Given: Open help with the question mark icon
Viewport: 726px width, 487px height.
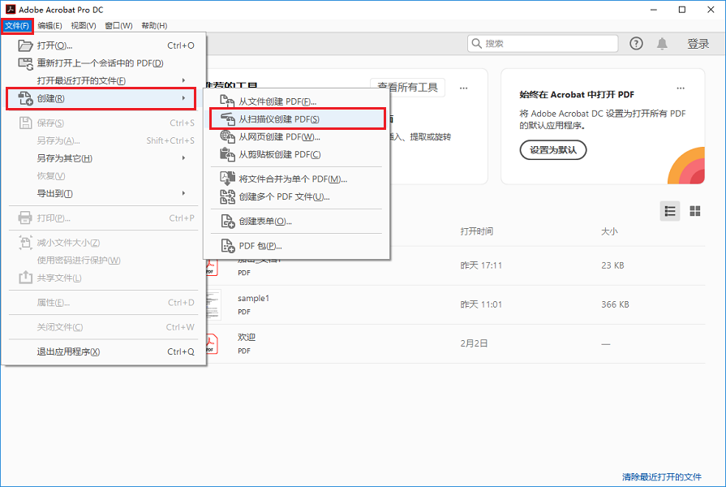Looking at the screenshot, I should point(636,44).
